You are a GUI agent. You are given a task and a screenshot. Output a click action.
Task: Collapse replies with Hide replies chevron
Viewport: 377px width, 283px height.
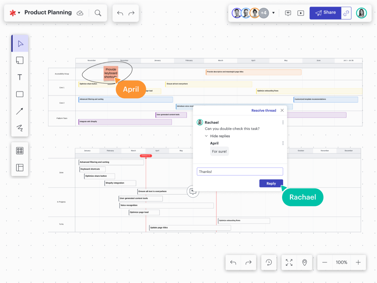click(x=206, y=136)
